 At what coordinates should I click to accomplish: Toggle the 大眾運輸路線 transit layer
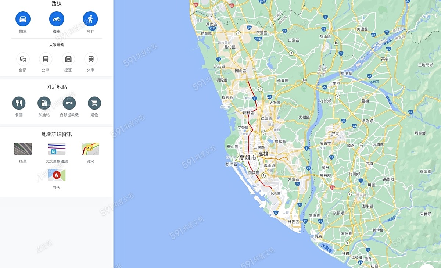[57, 149]
